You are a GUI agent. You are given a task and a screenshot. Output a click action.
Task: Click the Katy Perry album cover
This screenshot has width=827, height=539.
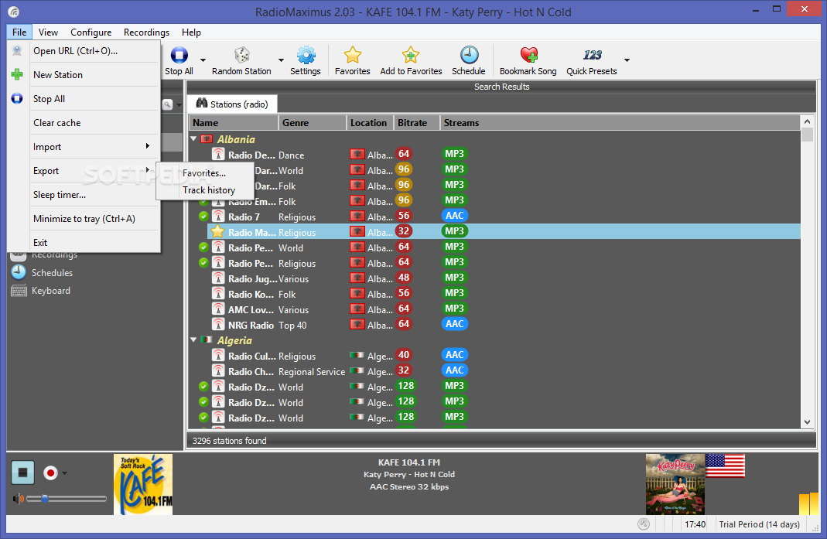pos(675,484)
